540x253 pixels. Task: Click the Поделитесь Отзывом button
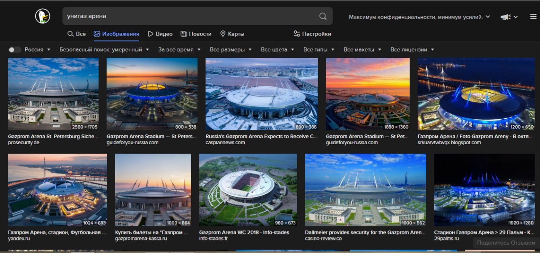(x=506, y=242)
